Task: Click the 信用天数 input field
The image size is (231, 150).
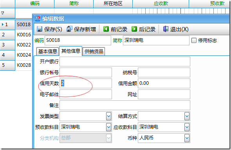Action: coord(86,83)
